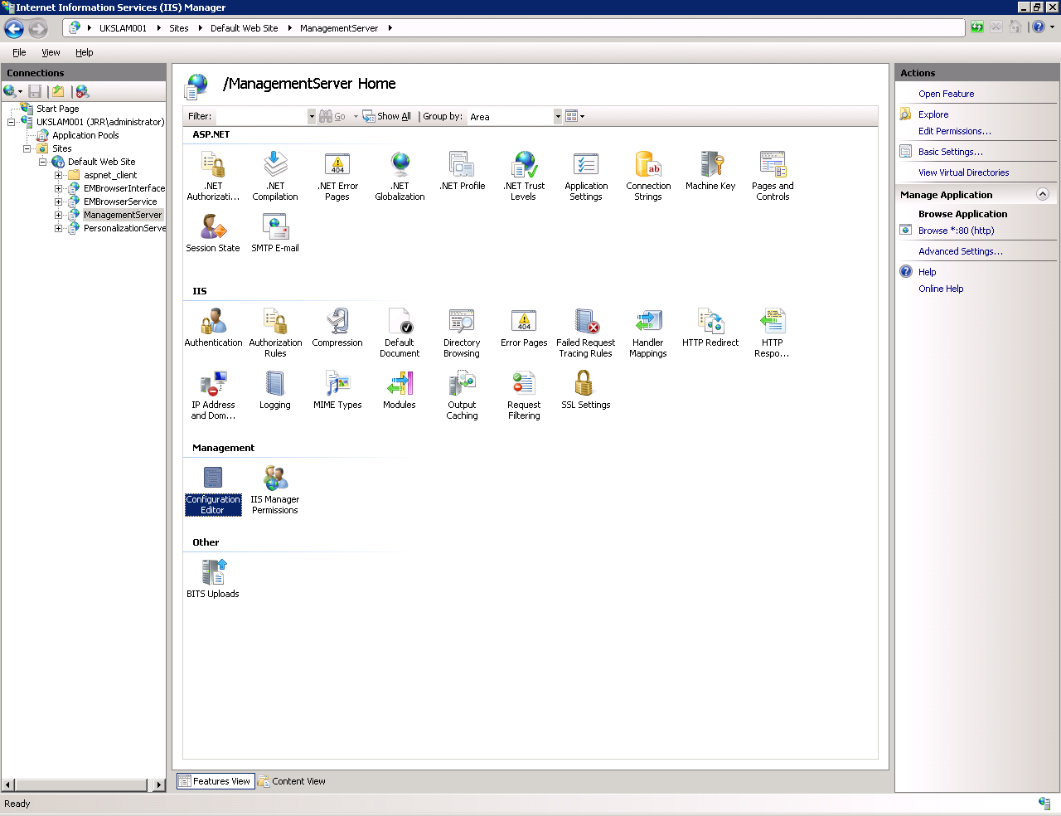
Task: Expand the ManagementServer tree node
Action: [59, 215]
